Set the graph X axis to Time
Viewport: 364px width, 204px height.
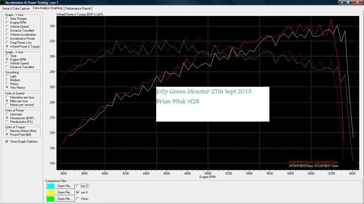tap(7, 56)
